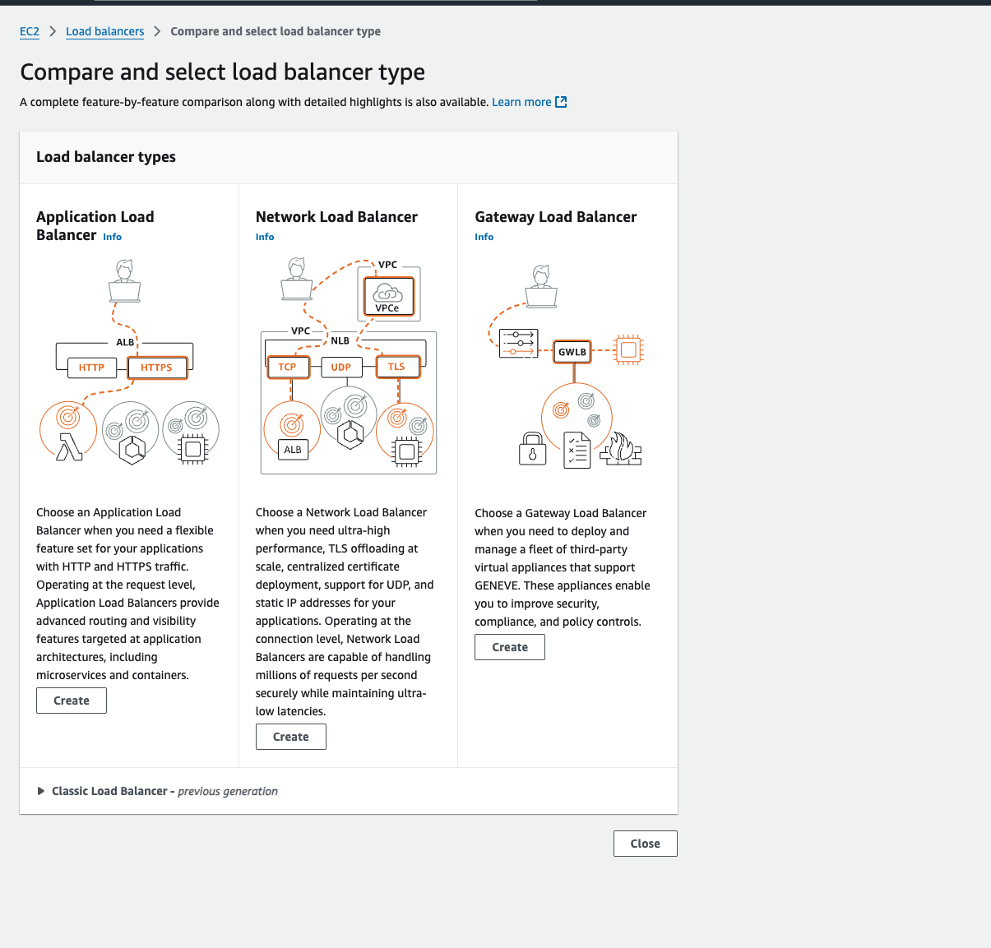Image resolution: width=991 pixels, height=948 pixels.
Task: Click the Application Load Balancer title
Action: [x=95, y=225]
